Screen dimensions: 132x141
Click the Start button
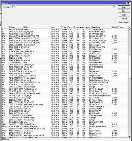pos(124,7)
